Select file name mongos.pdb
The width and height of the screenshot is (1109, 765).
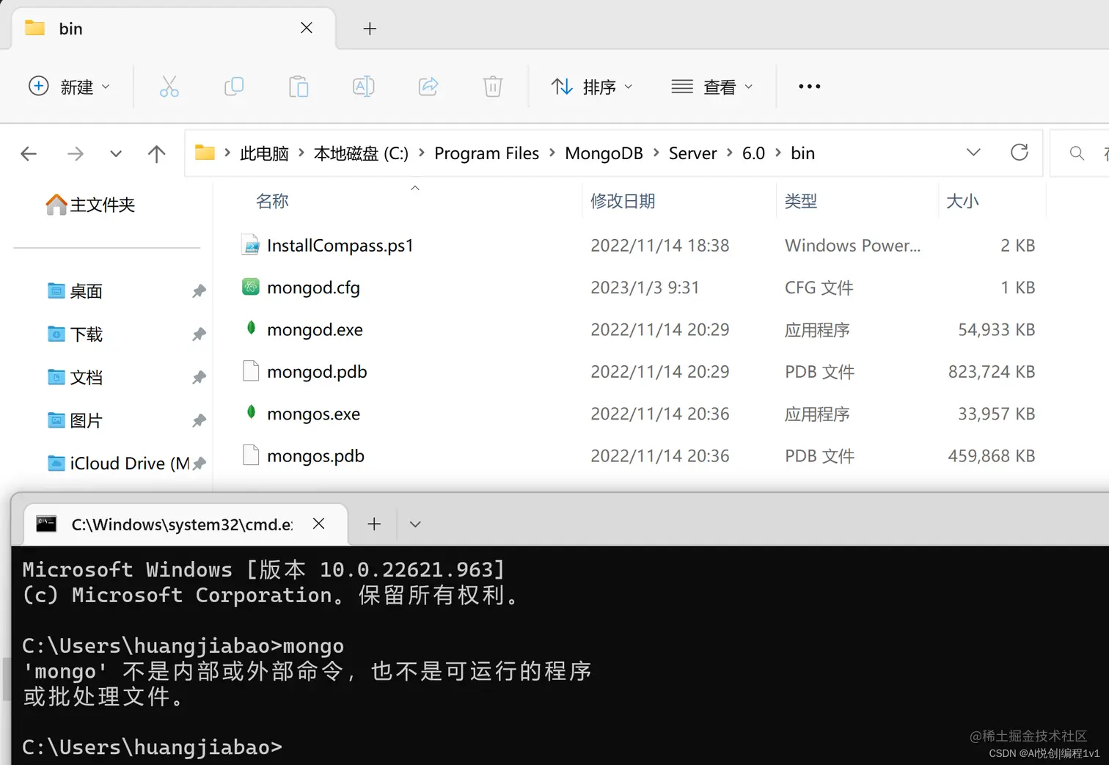(315, 455)
